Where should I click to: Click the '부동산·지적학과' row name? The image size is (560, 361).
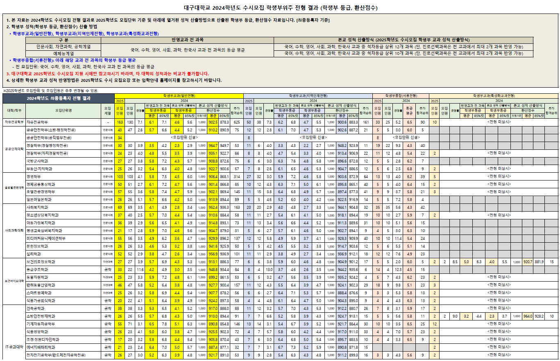click(x=63, y=169)
